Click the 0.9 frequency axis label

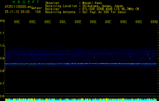click(x=2, y=58)
